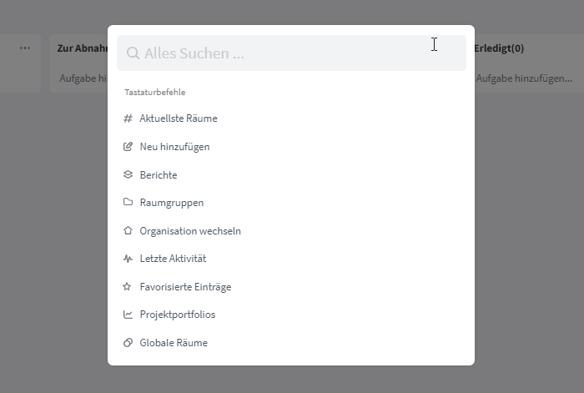Focus the Alles Suchen search field
The width and height of the screenshot is (584, 393).
pyautogui.click(x=291, y=53)
